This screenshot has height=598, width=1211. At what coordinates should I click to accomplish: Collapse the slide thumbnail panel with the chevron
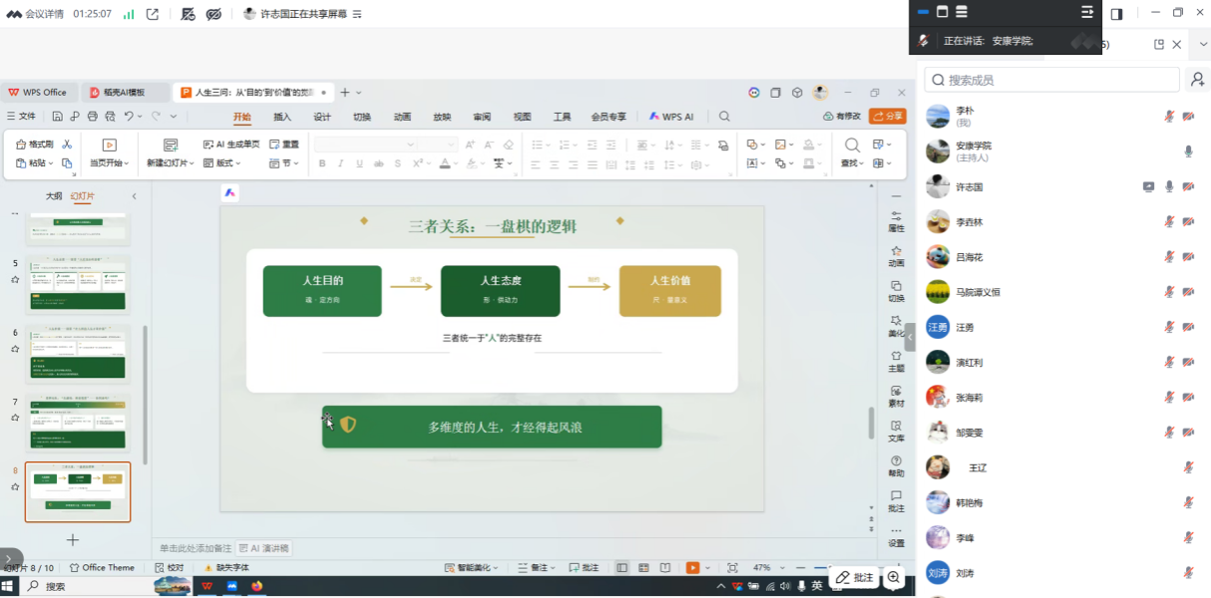135,196
